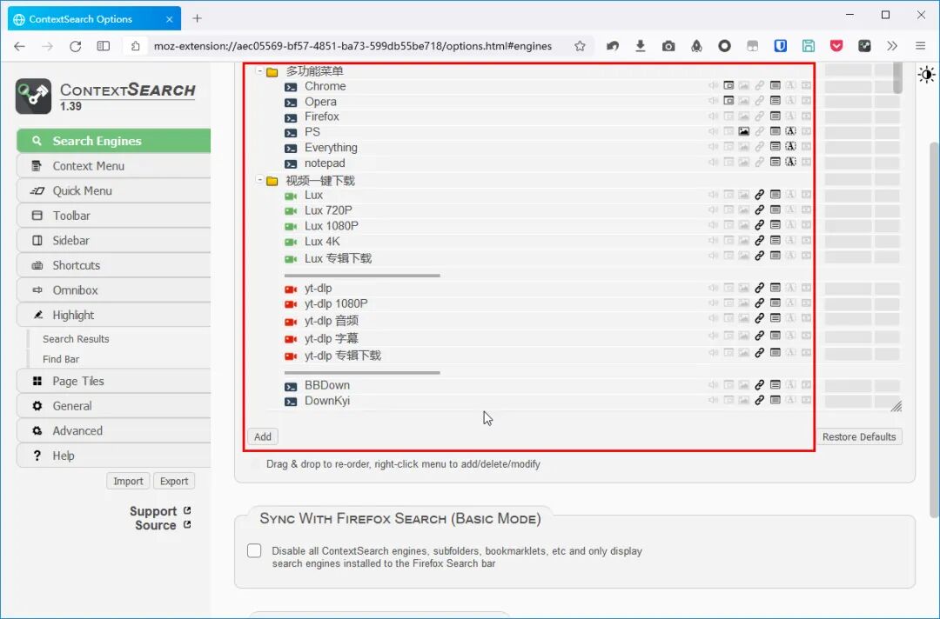Reload the current page
This screenshot has height=619, width=940.
click(x=75, y=46)
